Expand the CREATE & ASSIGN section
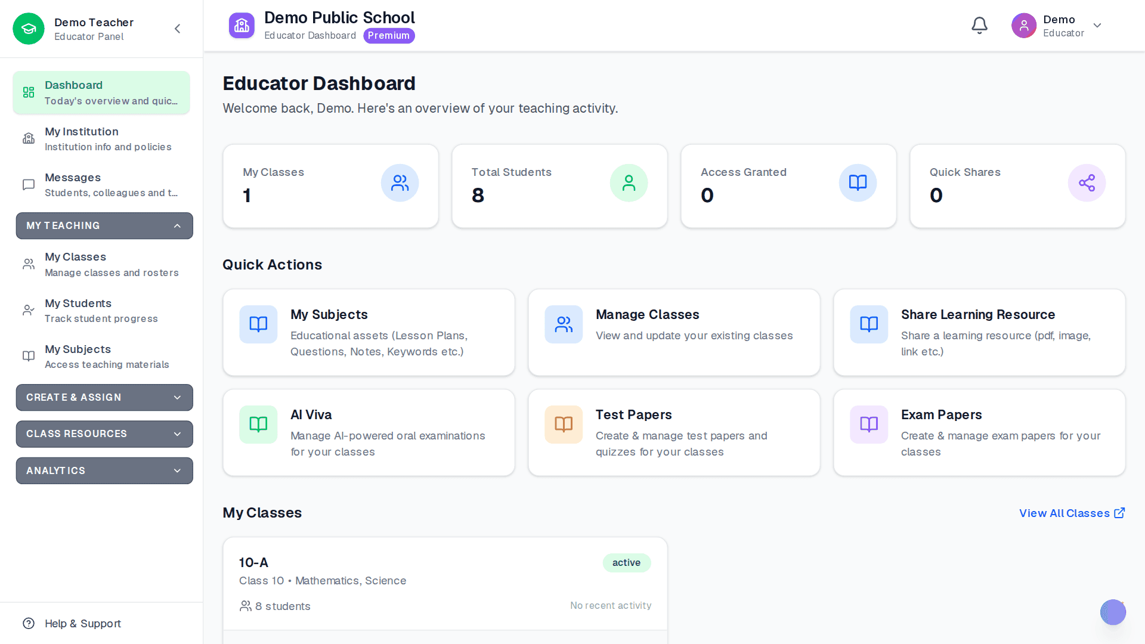 [x=104, y=397]
